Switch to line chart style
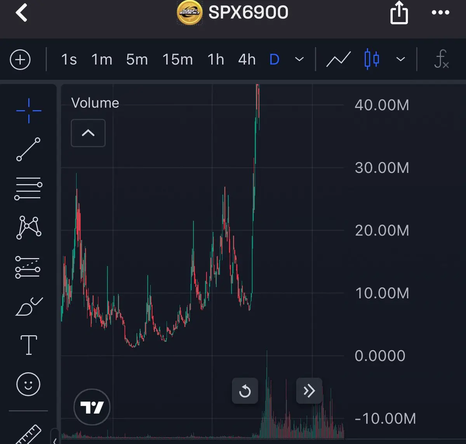 (338, 59)
